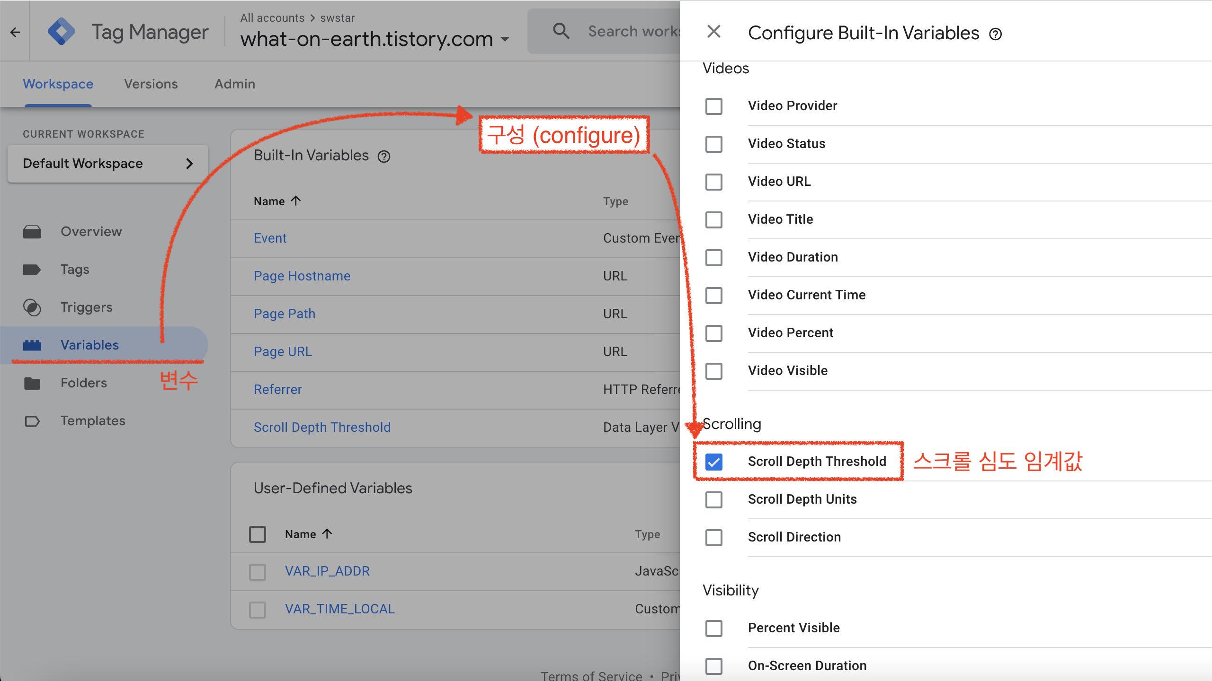Select the VAR_IP_ADDR checkbox
The height and width of the screenshot is (681, 1212).
(257, 572)
